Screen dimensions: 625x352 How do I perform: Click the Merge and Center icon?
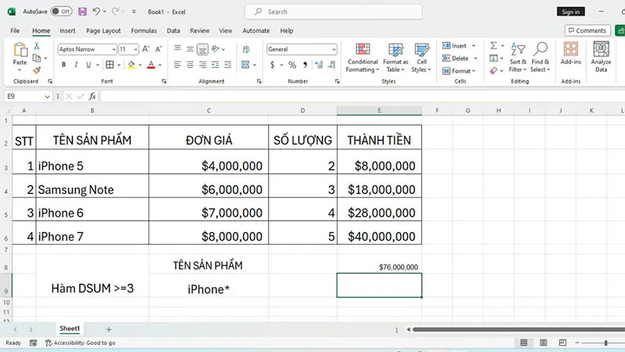point(245,65)
